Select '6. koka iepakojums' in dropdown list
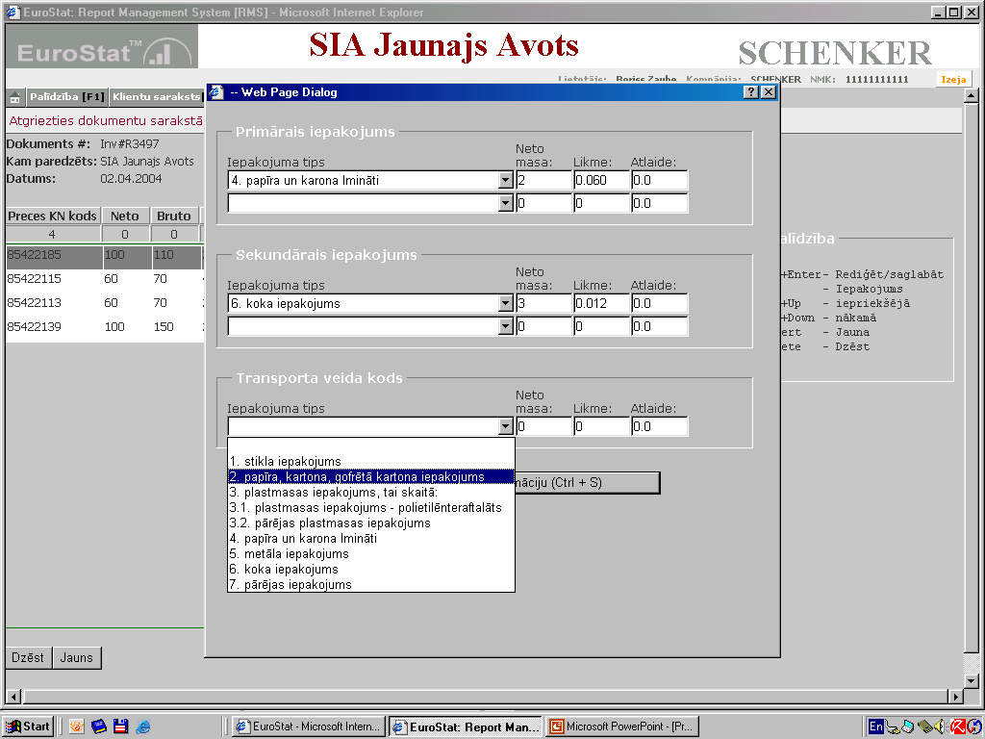Screen dimensions: 985x739 (x=371, y=570)
